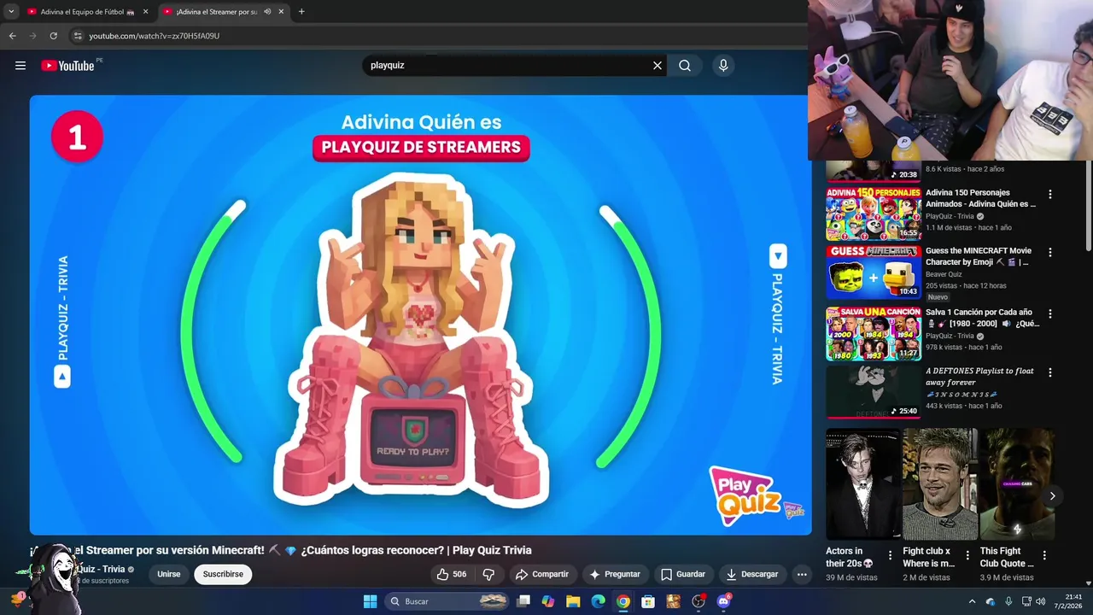The image size is (1093, 615).
Task: Share the video via Compartir
Action: tap(542, 574)
